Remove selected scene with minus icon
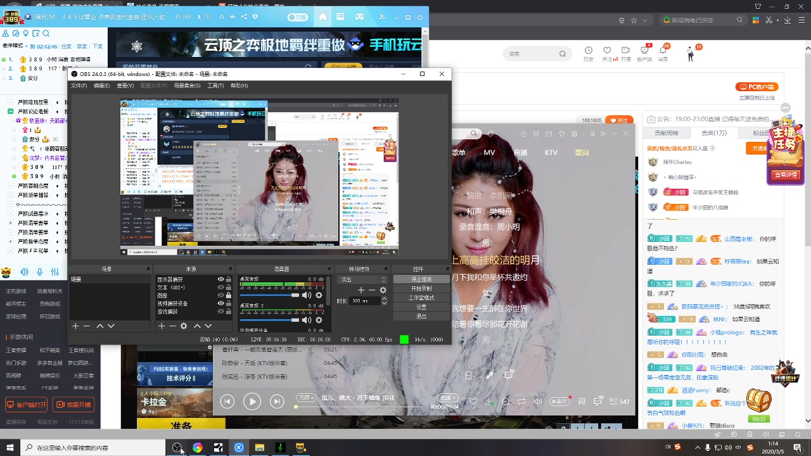Image resolution: width=811 pixels, height=456 pixels. click(x=87, y=326)
